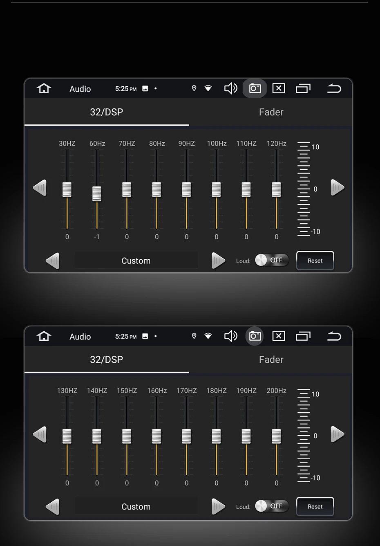Click the 140HZ slider handle
Screen dimensions: 380x546
97,436
